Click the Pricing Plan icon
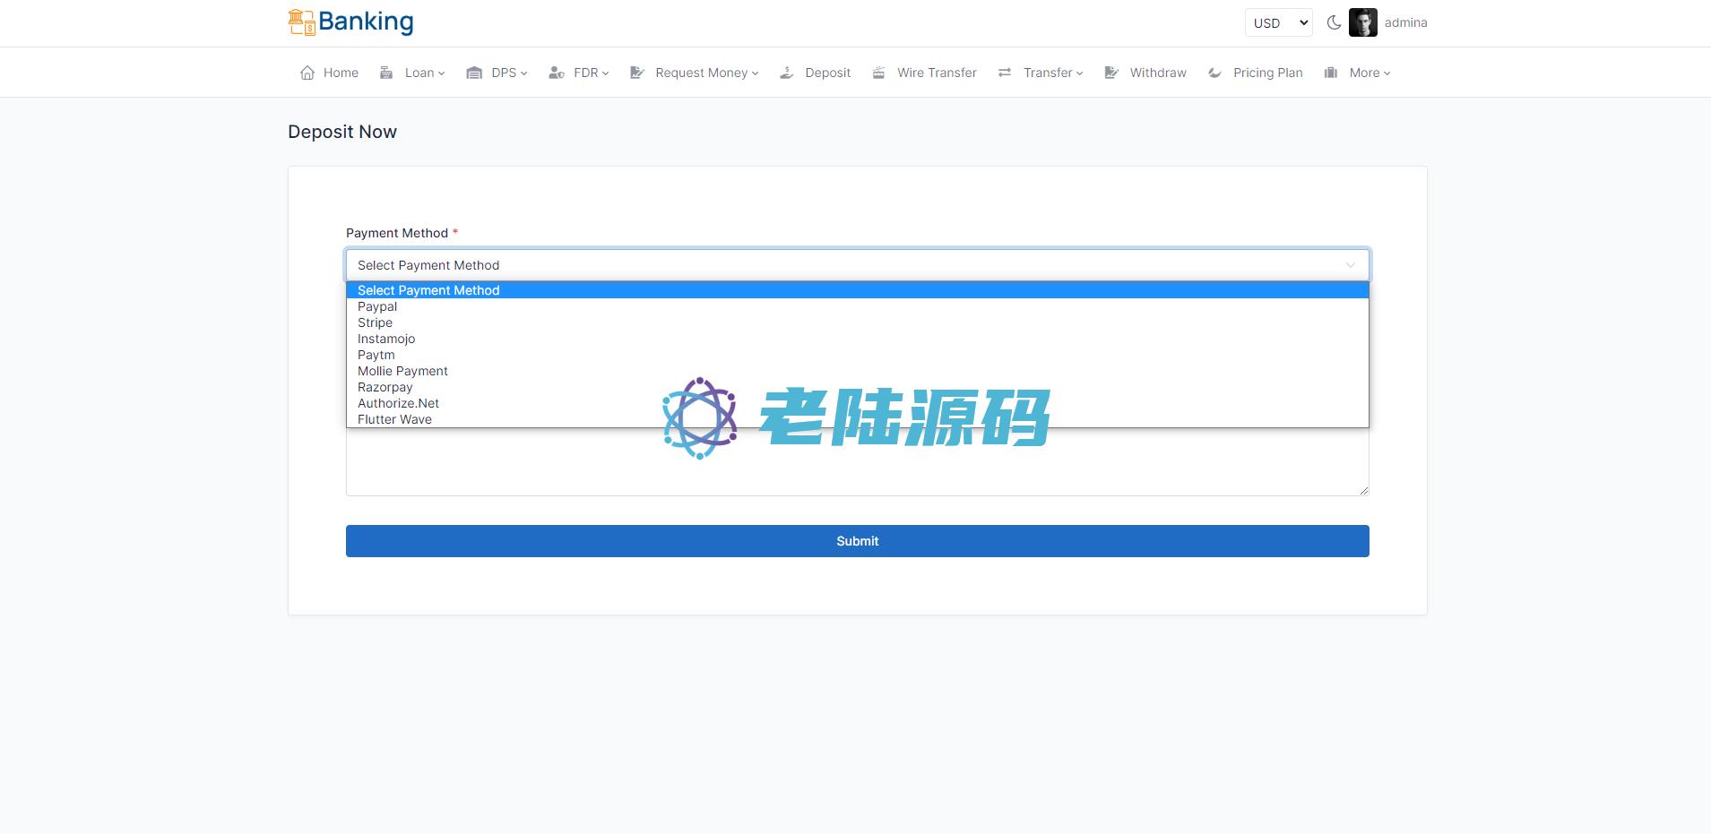This screenshot has height=834, width=1711. click(x=1214, y=73)
